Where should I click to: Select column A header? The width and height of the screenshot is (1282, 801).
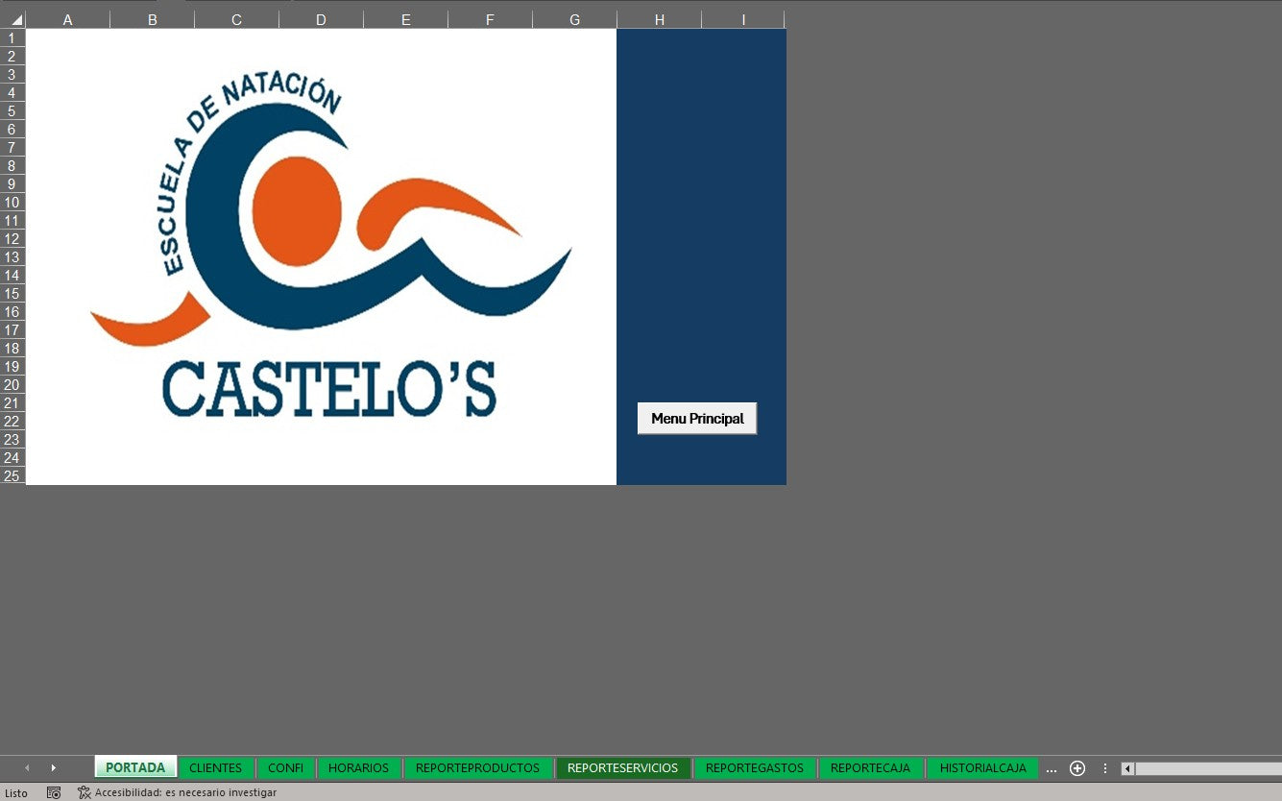pos(68,19)
